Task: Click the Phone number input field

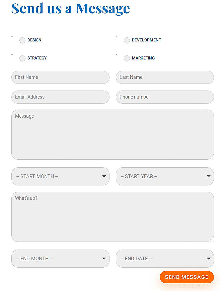Action: 165,97
